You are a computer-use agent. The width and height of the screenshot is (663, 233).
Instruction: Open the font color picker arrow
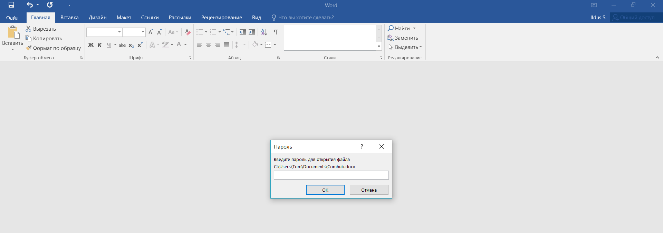click(185, 45)
